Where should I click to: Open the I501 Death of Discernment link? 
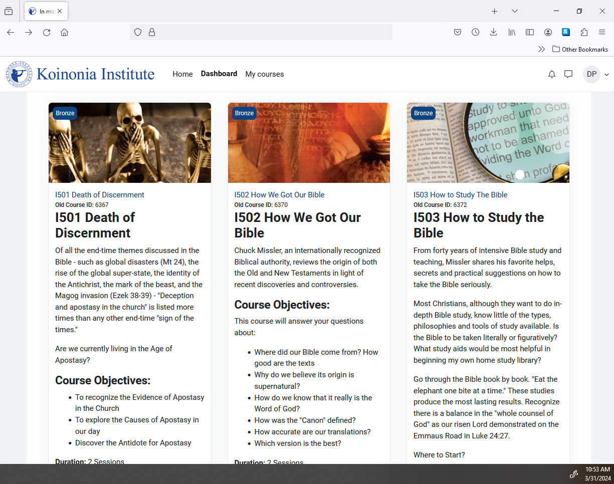click(x=100, y=195)
